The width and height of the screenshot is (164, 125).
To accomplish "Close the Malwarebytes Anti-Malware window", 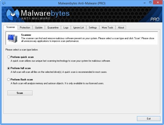I will [158, 2].
